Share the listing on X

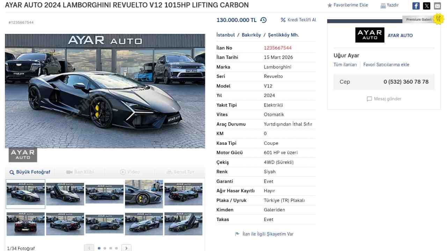tap(427, 6)
